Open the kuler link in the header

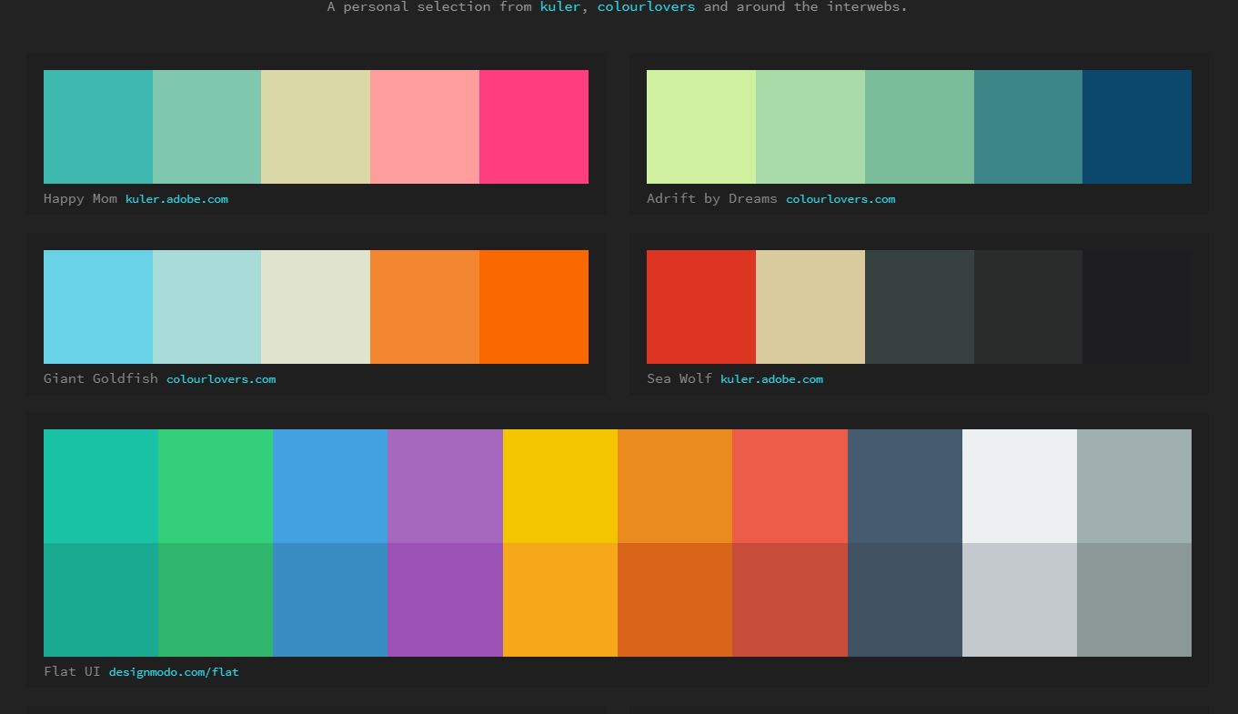click(x=559, y=6)
